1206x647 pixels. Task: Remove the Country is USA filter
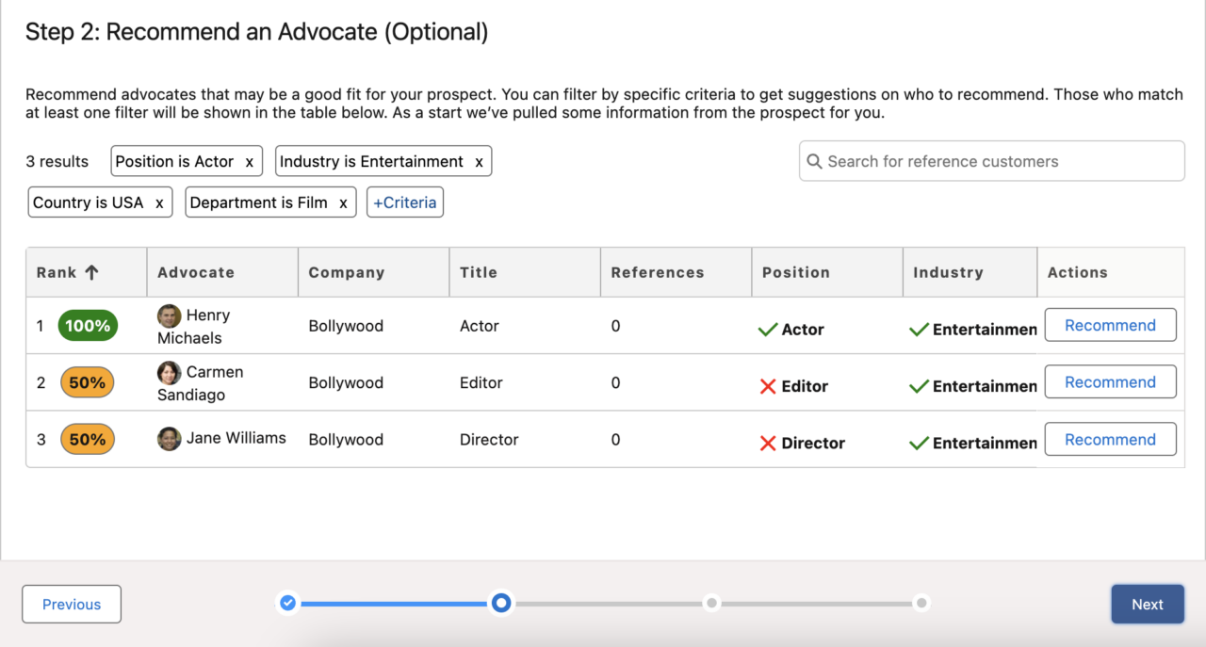click(x=159, y=202)
